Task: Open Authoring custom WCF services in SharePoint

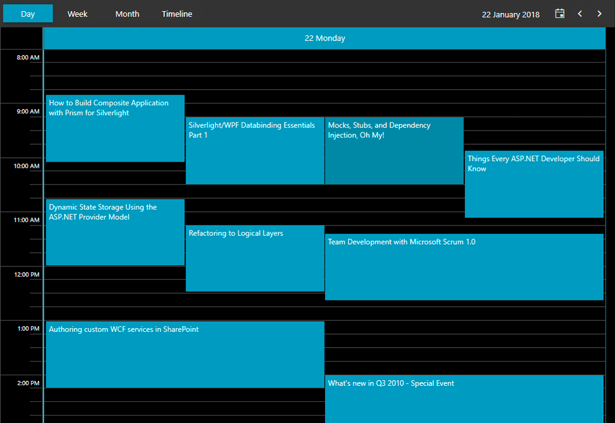Action: pos(185,354)
